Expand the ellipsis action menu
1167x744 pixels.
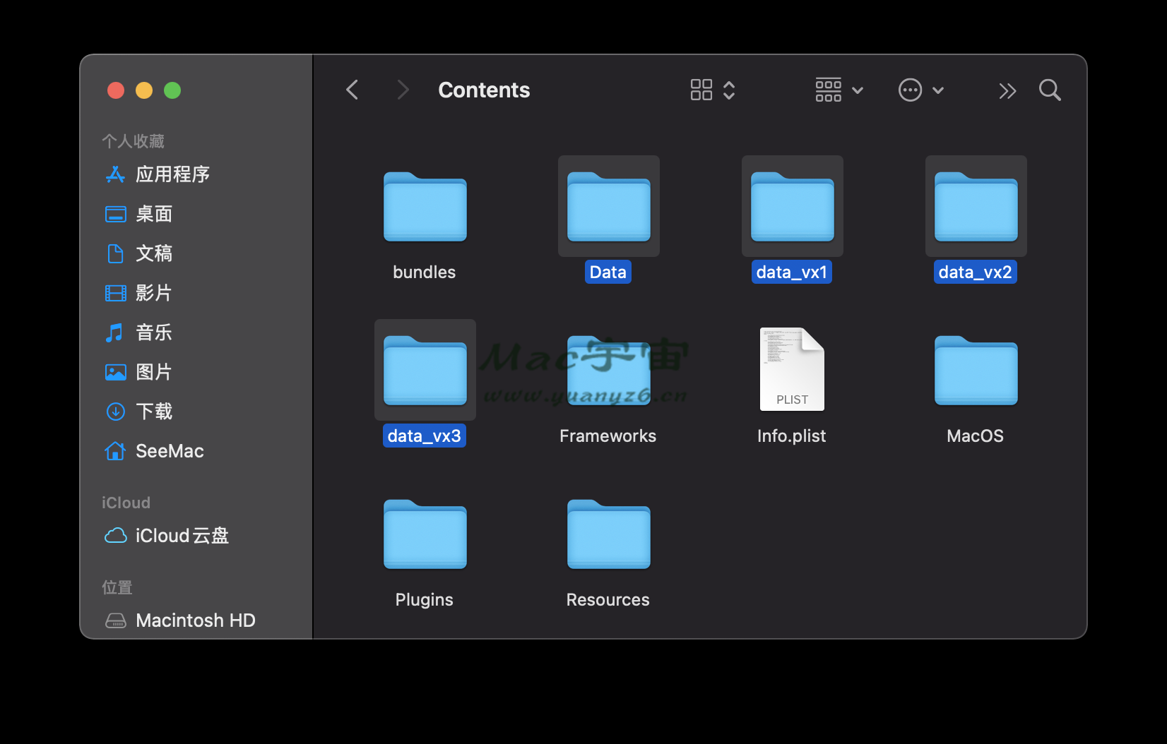coord(920,90)
